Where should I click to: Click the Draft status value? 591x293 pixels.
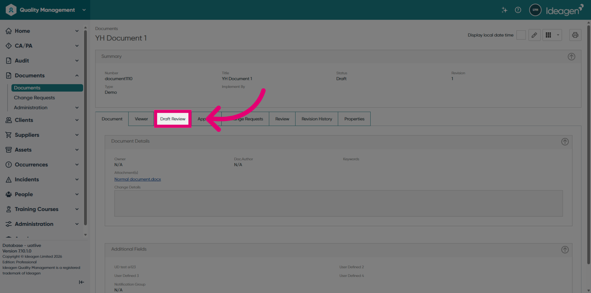click(x=341, y=79)
